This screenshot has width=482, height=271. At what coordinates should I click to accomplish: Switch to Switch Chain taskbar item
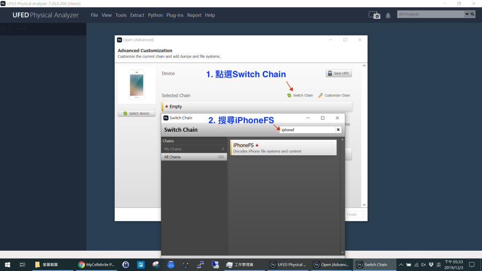375,264
